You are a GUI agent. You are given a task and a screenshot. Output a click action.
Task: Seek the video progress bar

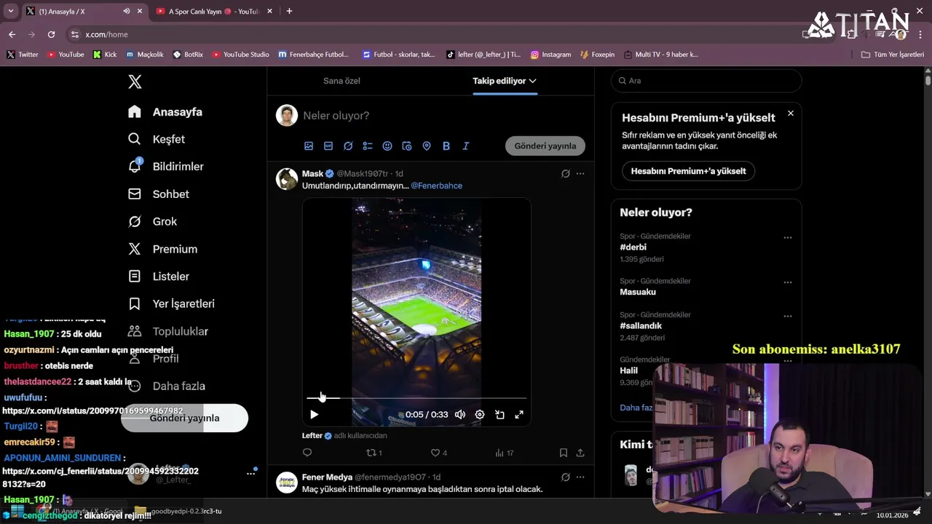[x=416, y=398]
